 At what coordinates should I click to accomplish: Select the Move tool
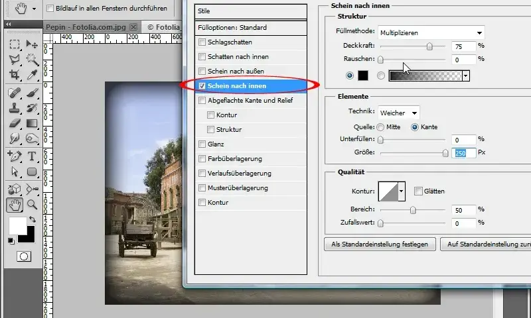[x=32, y=44]
